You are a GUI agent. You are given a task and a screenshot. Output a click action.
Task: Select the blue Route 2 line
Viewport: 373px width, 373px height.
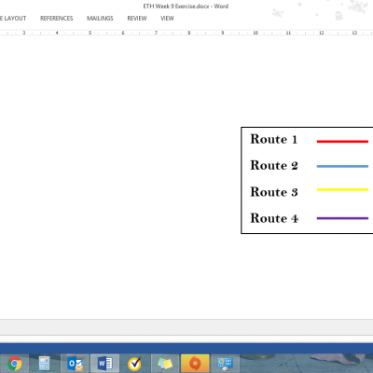(x=342, y=166)
